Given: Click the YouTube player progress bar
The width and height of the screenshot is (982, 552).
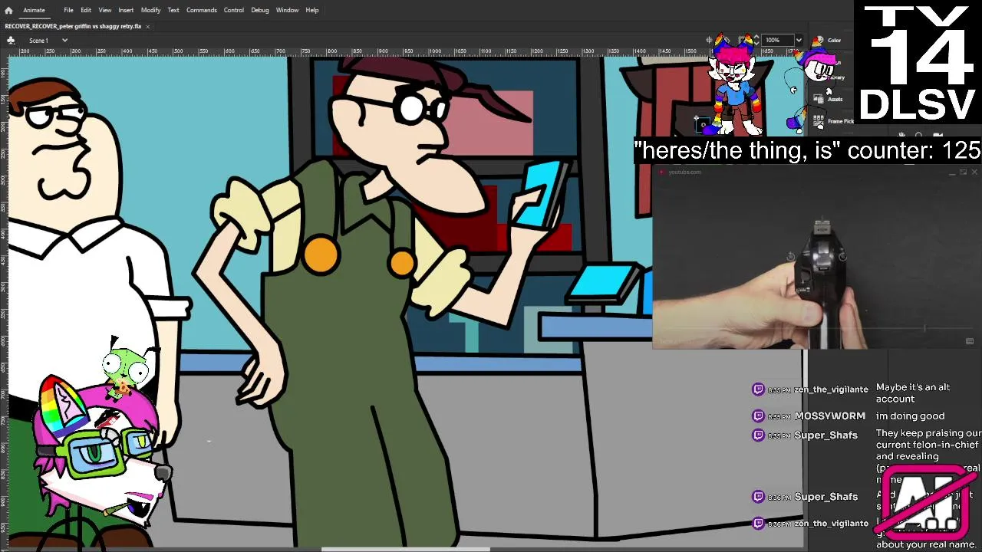Looking at the screenshot, I should (x=816, y=330).
